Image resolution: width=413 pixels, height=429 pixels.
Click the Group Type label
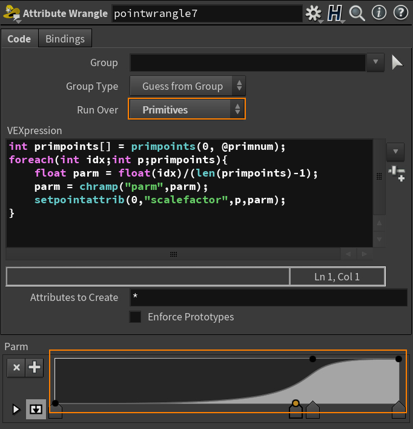pyautogui.click(x=92, y=86)
